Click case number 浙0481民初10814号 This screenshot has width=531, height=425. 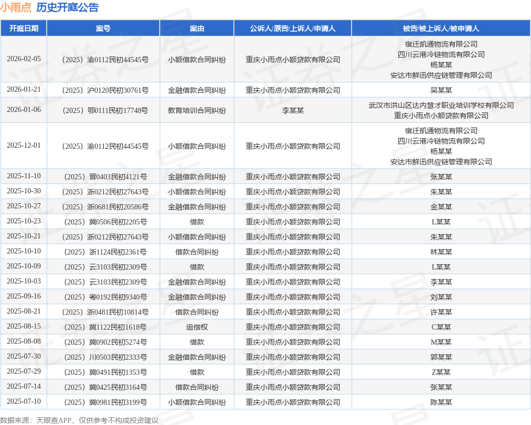coord(105,313)
